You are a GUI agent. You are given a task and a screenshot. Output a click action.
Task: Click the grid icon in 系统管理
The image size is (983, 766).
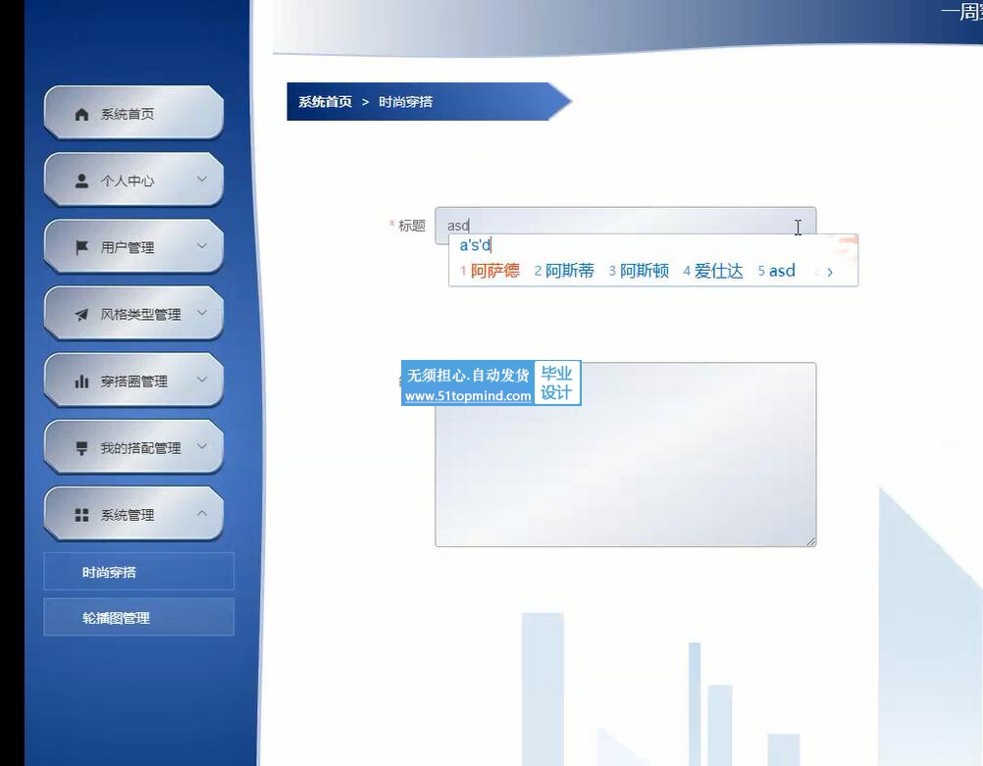click(x=81, y=515)
